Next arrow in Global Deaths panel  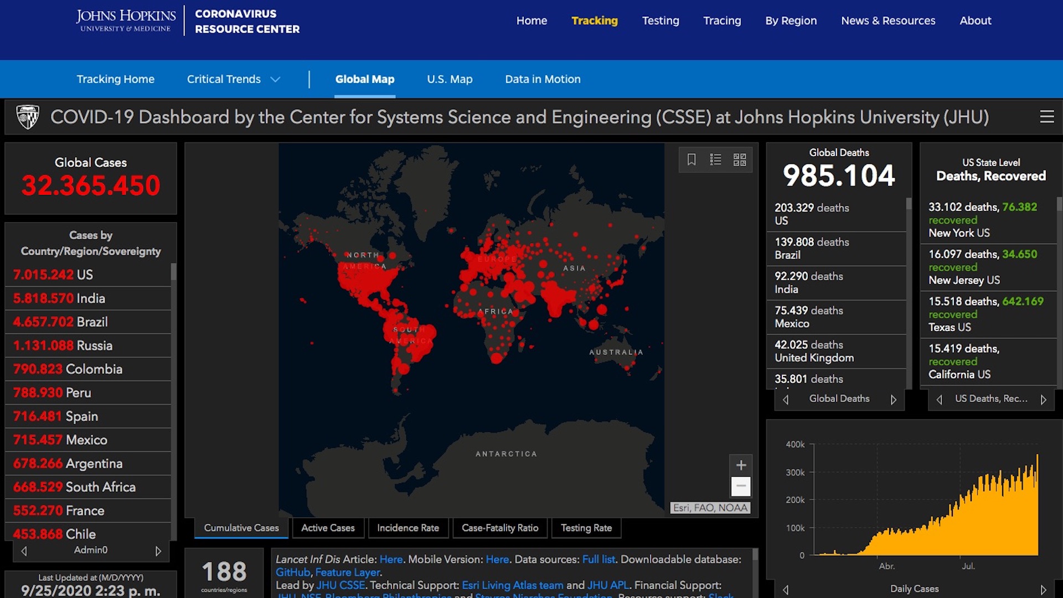click(x=893, y=399)
